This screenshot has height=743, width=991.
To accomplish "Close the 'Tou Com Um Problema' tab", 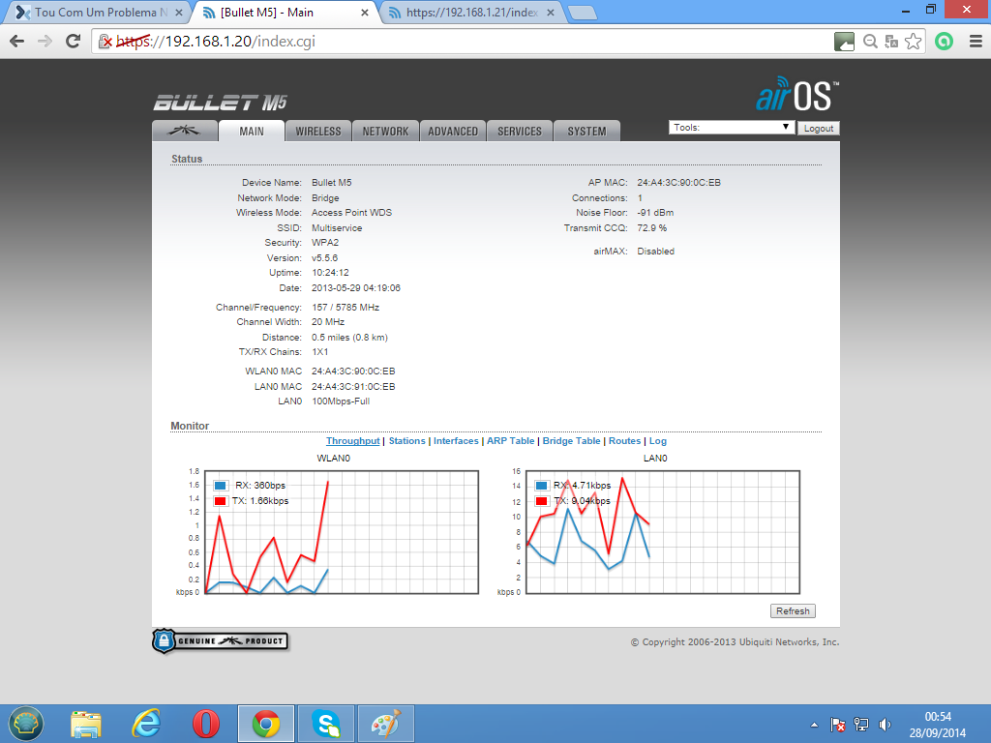I will point(179,13).
